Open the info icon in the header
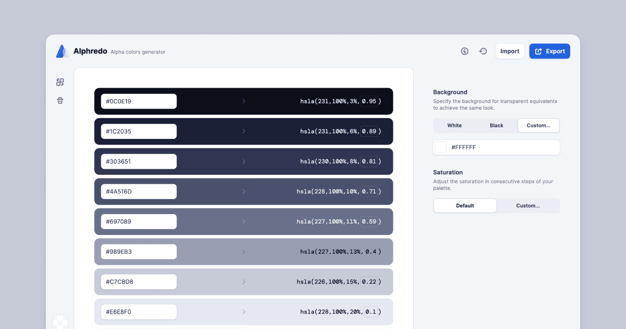Image resolution: width=626 pixels, height=329 pixels. [465, 51]
